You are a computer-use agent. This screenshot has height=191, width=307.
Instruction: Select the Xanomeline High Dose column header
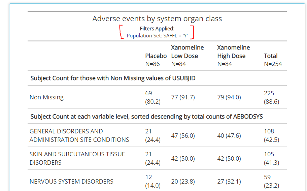click(x=233, y=52)
